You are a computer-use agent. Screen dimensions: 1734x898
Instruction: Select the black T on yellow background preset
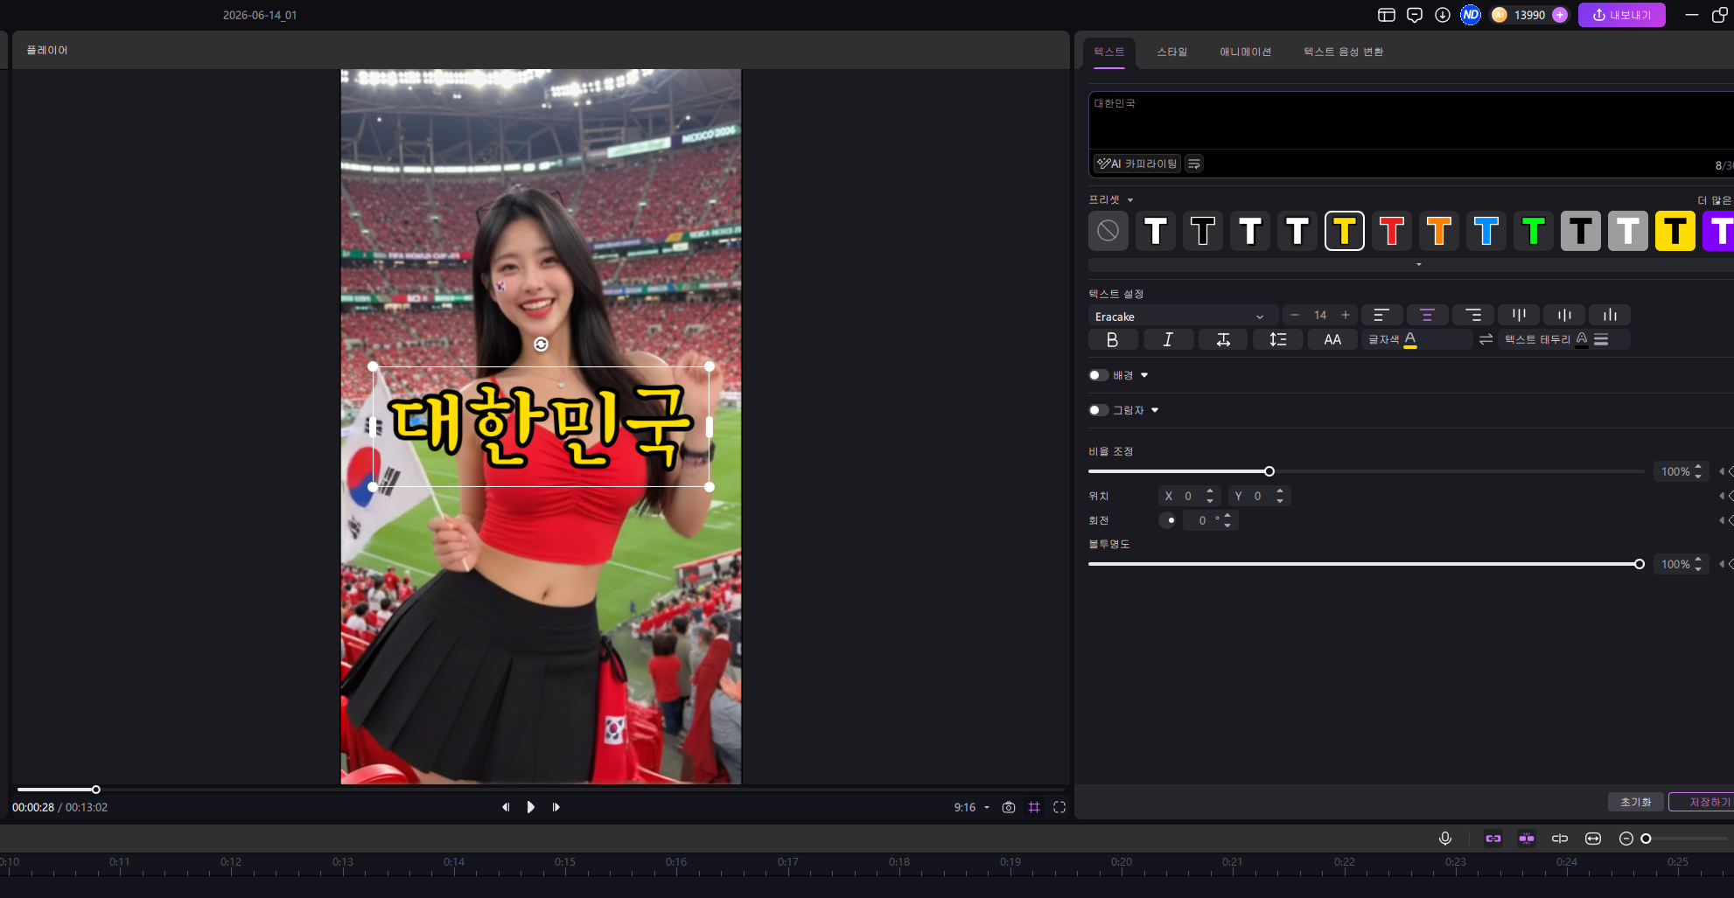tap(1675, 231)
